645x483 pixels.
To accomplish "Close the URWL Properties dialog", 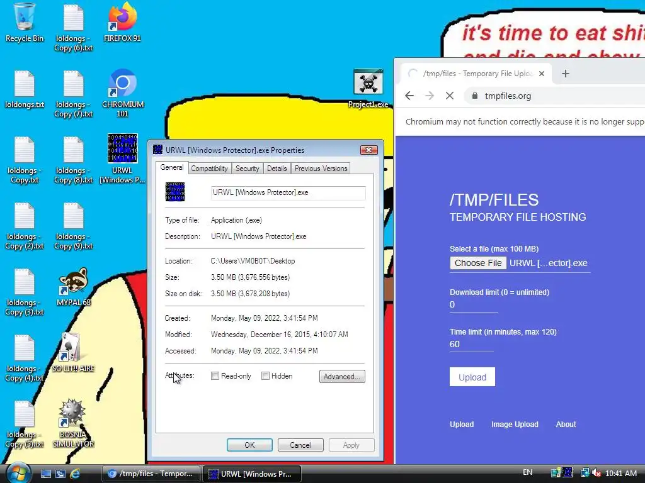I will (x=368, y=150).
